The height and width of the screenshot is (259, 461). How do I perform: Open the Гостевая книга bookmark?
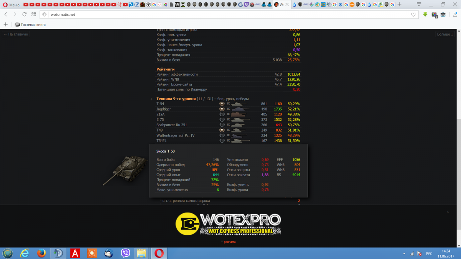click(x=30, y=25)
